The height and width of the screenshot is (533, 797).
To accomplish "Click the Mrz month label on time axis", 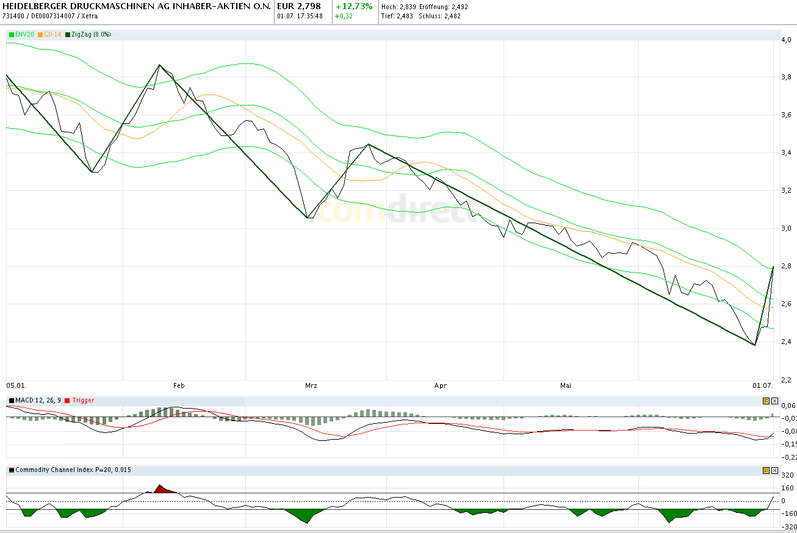I will click(x=311, y=385).
